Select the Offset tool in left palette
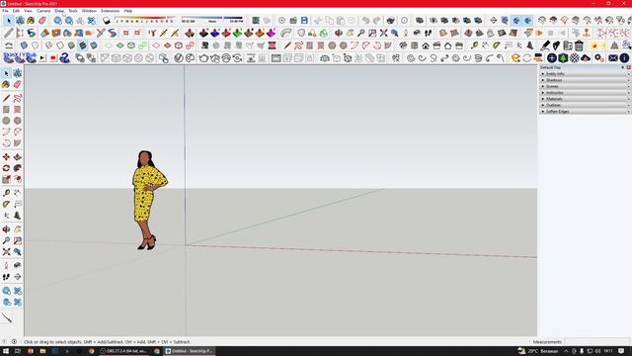 click(18, 179)
